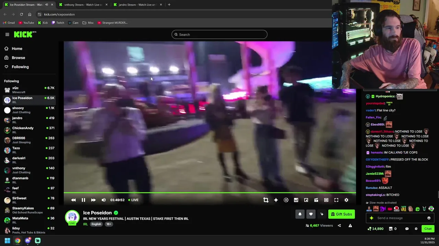
Task: Toggle the follow heart button
Action: (311, 214)
